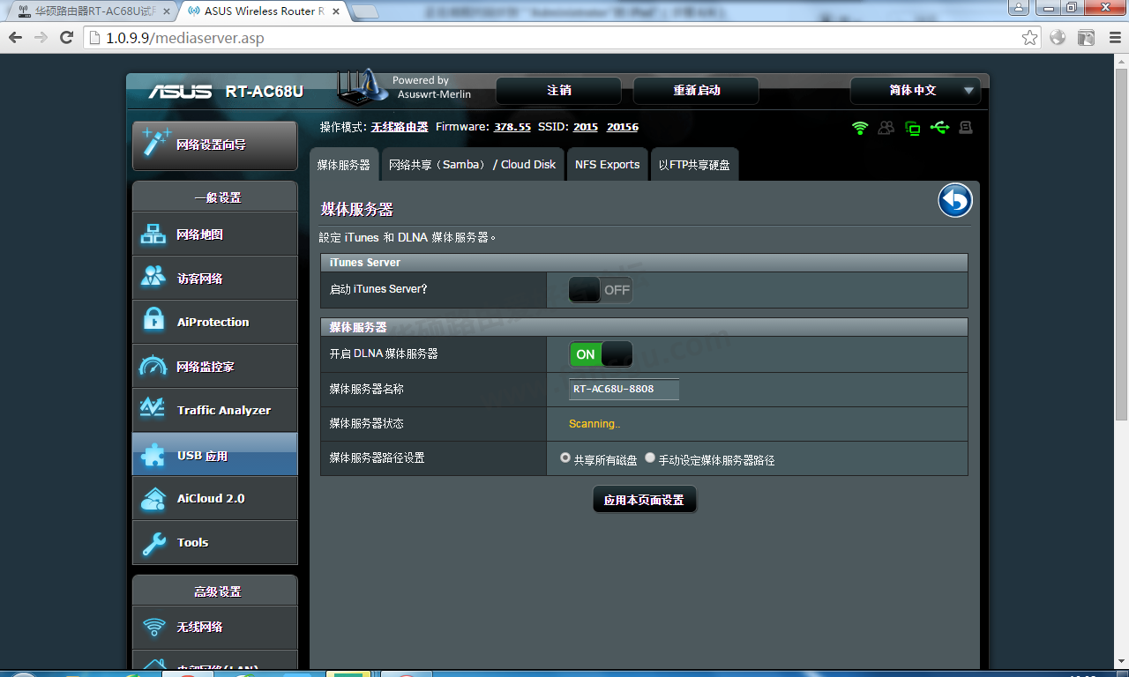
Task: Open the Chrome menu icon
Action: pos(1114,37)
